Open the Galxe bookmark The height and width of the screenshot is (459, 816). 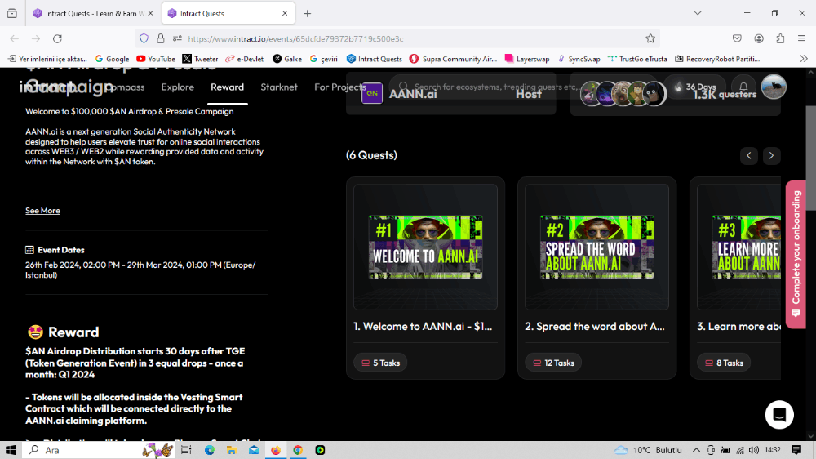click(x=287, y=59)
